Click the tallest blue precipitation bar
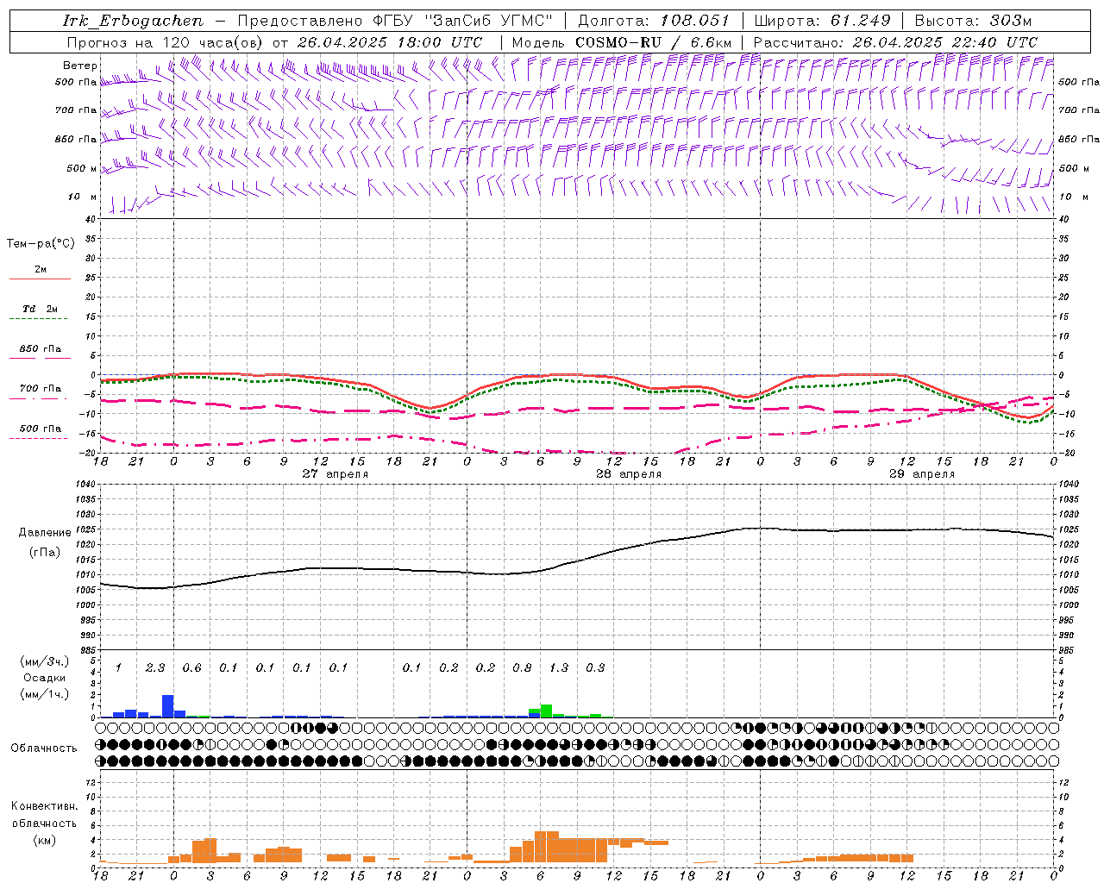This screenshot has height=883, width=1104. pyautogui.click(x=168, y=706)
